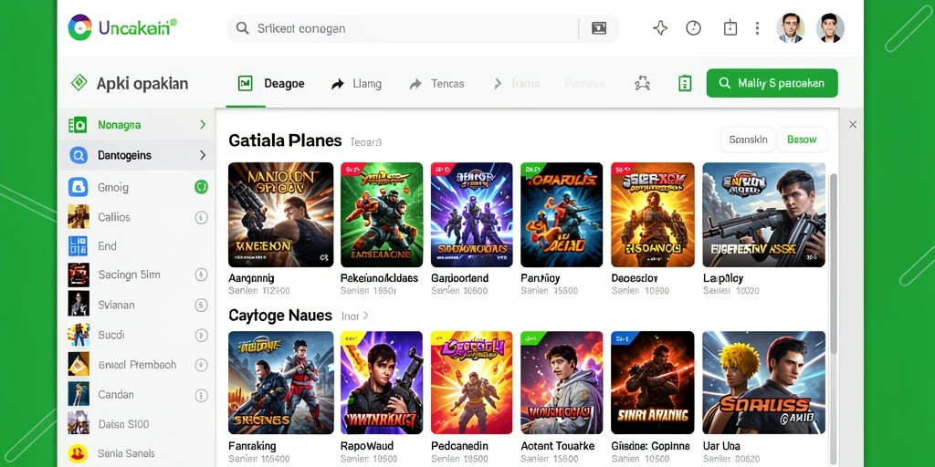
Task: Click the blue grid End sidebar icon
Action: tap(79, 246)
